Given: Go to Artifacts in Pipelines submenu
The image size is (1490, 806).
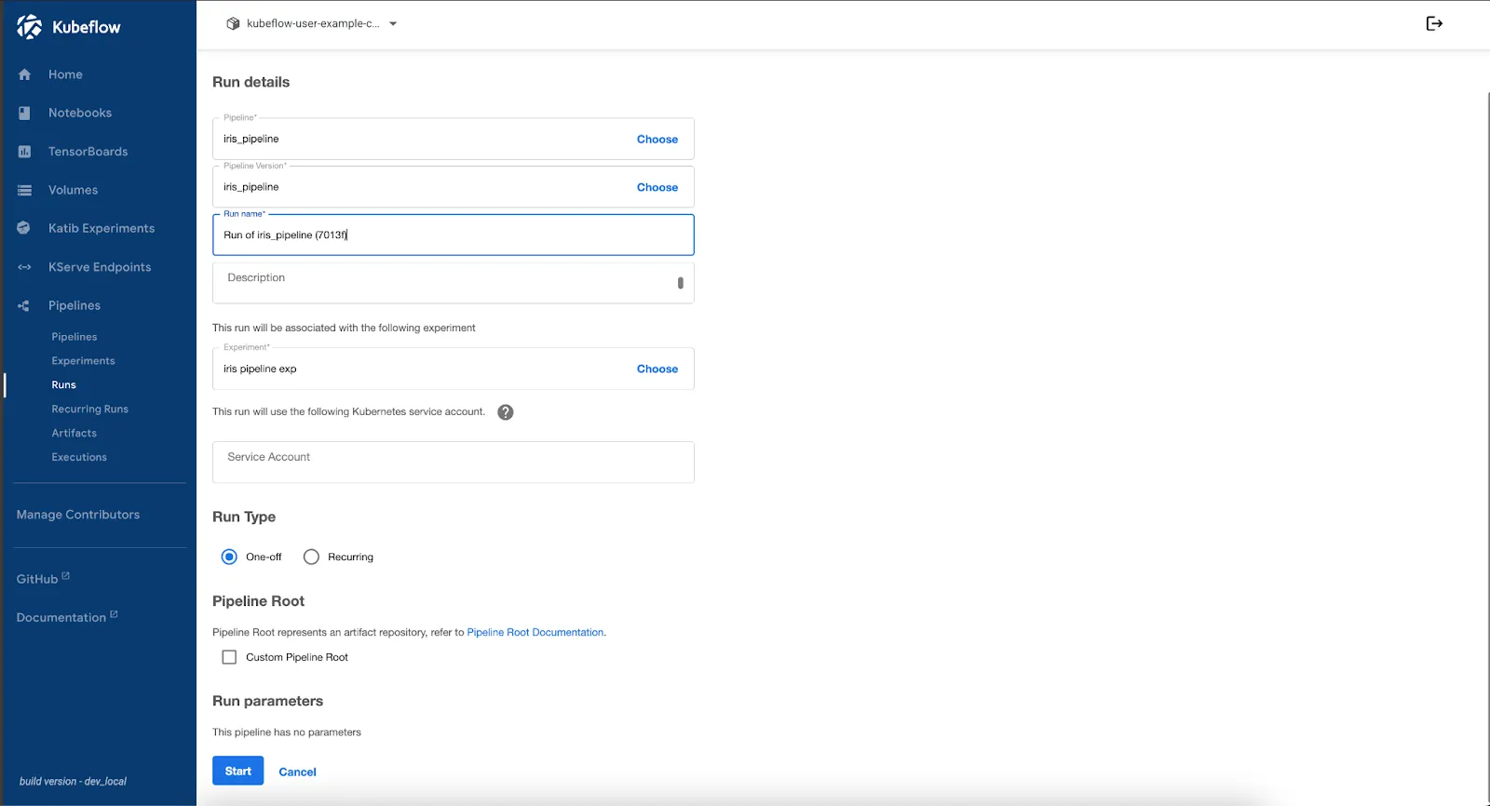Looking at the screenshot, I should coord(74,433).
